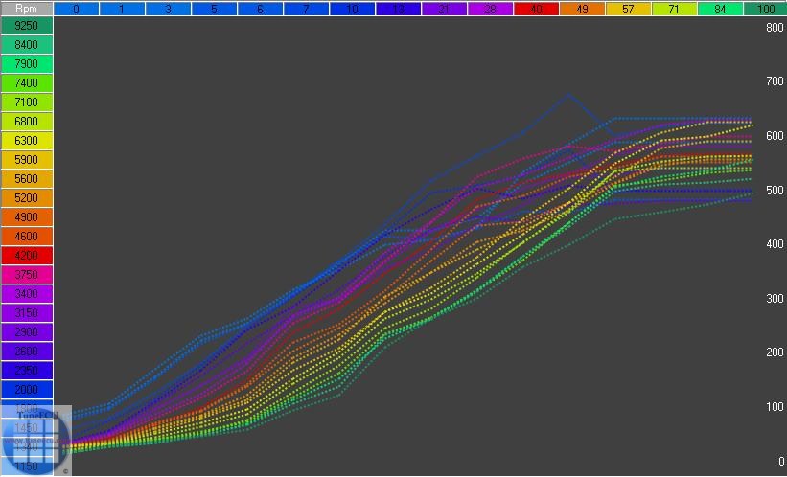Click the 3750 rpm row label
Screen dimensions: 787x477
click(27, 275)
